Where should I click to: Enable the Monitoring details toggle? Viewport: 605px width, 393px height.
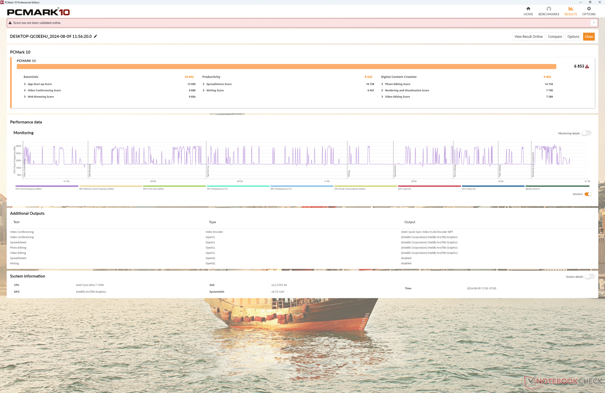coord(586,133)
